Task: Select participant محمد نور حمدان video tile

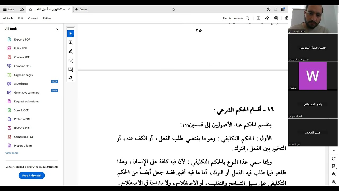Action: [x=313, y=19]
